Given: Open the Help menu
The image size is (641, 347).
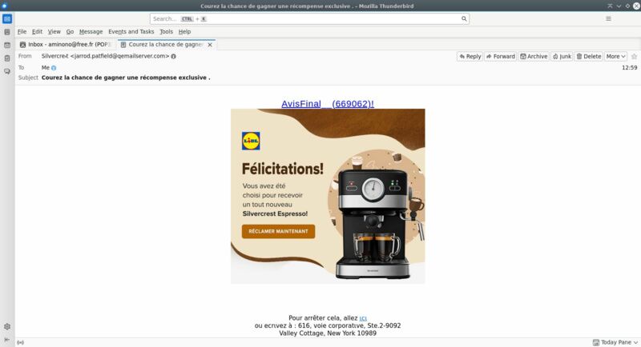Looking at the screenshot, I should coord(184,31).
